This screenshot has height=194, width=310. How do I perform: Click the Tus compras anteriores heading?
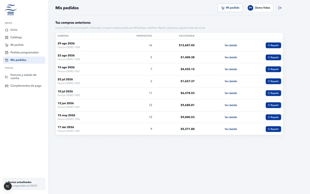click(x=73, y=23)
